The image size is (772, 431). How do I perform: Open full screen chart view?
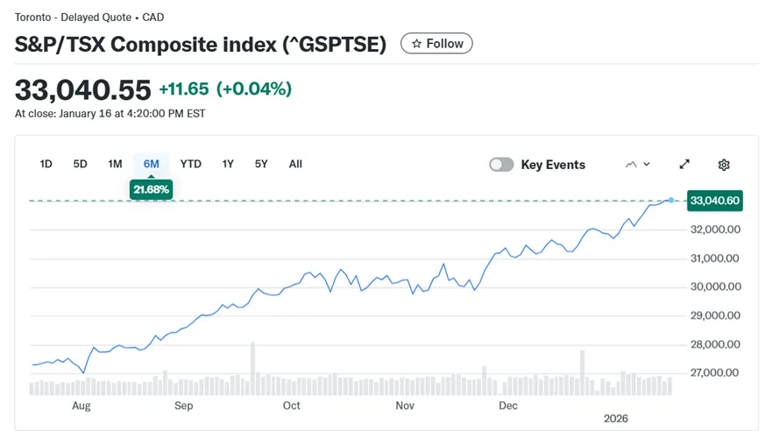684,164
